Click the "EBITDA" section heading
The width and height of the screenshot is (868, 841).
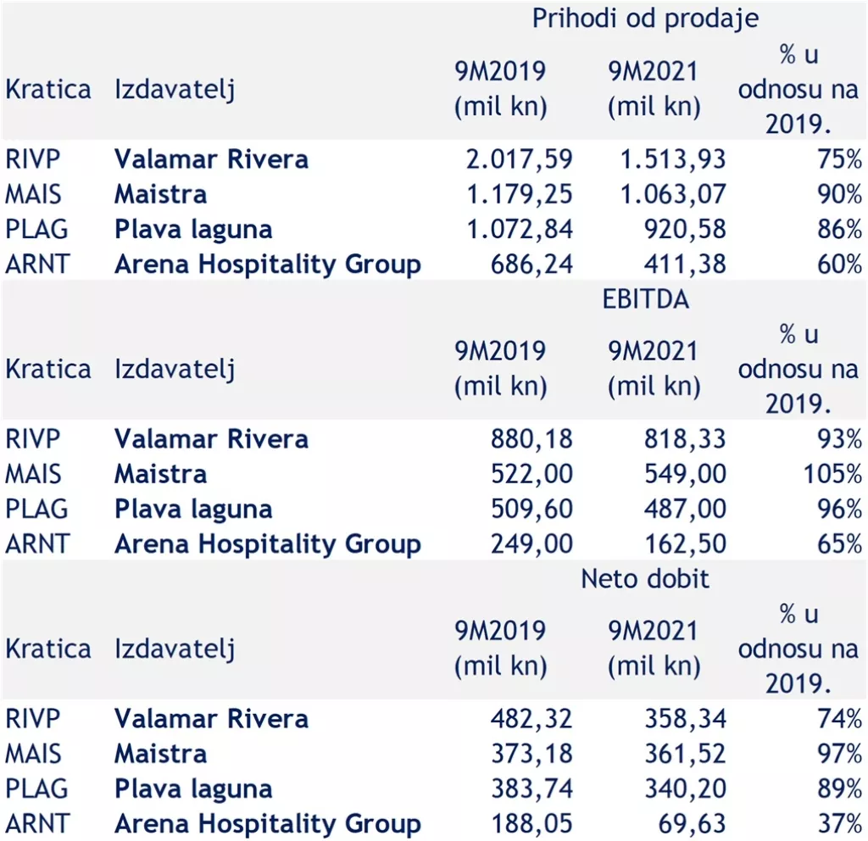click(x=645, y=298)
